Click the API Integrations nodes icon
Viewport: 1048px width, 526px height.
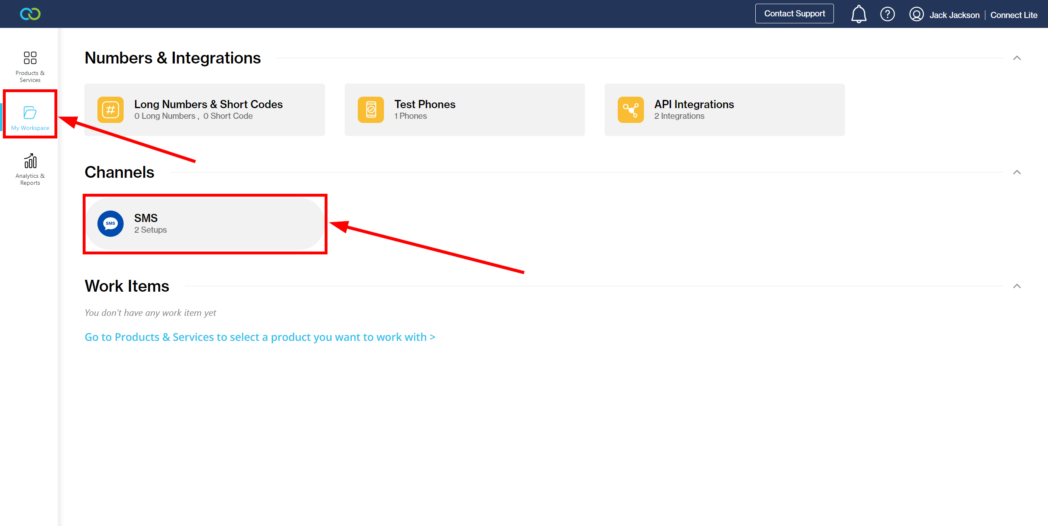(631, 110)
